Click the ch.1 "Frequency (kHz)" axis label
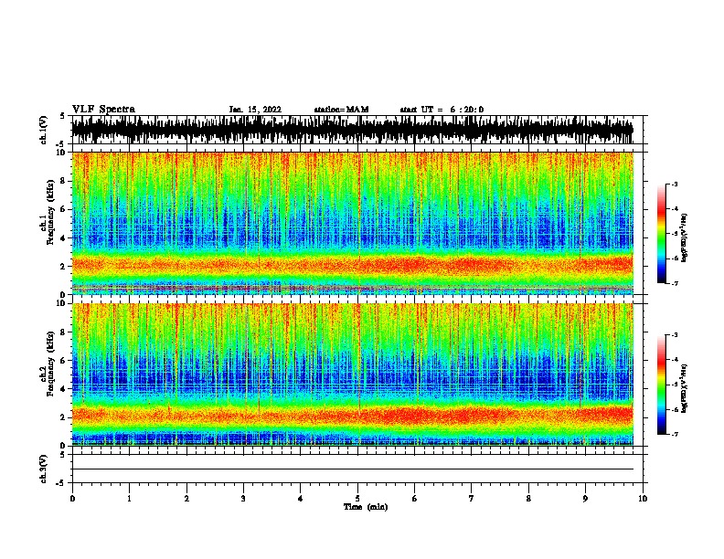Image resolution: width=724 pixels, height=559 pixels. click(51, 212)
